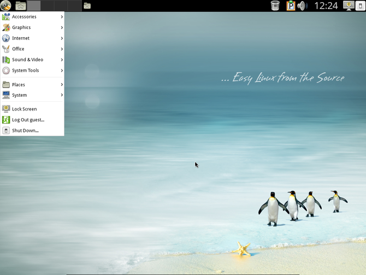Click the Parcellite clipboard tray icon
The image size is (366, 275).
pyautogui.click(x=291, y=5)
